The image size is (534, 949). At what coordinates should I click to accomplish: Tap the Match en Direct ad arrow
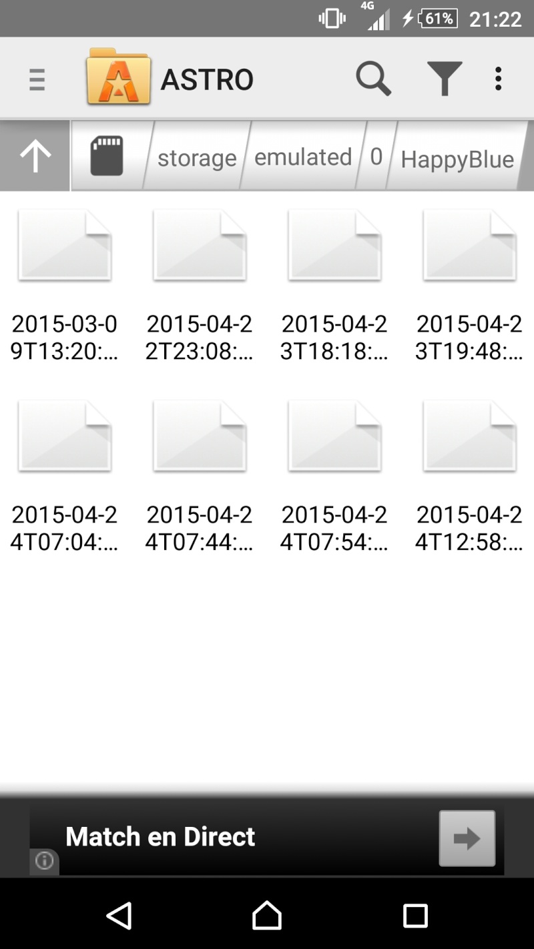coord(467,838)
